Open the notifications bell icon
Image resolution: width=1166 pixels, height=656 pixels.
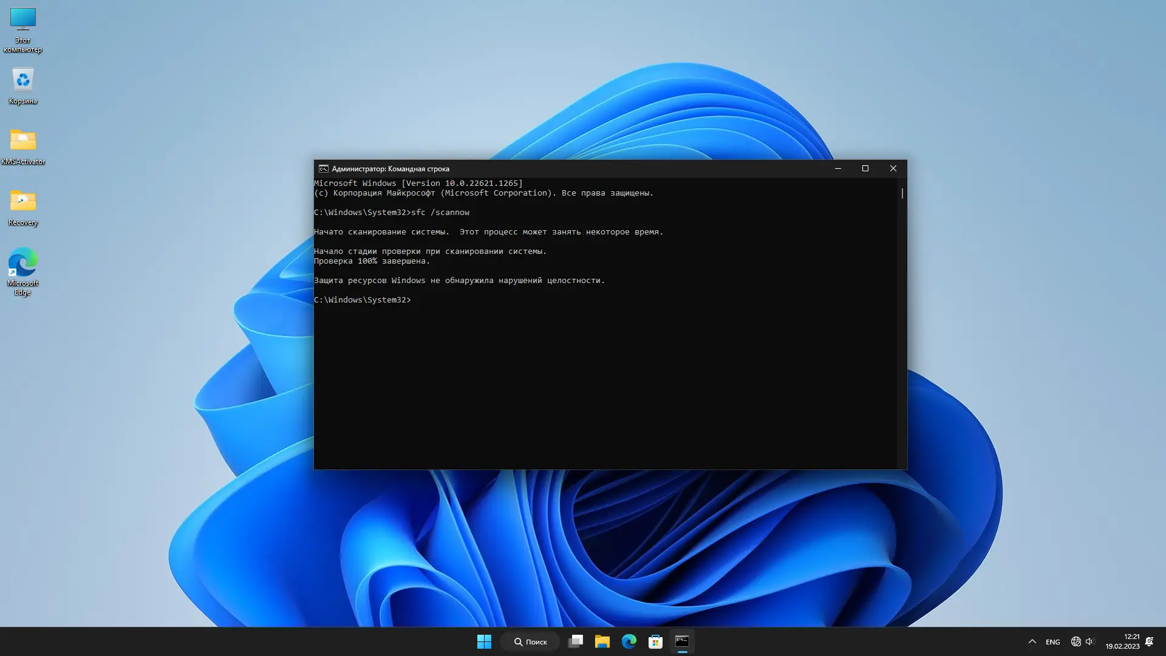tap(1149, 641)
